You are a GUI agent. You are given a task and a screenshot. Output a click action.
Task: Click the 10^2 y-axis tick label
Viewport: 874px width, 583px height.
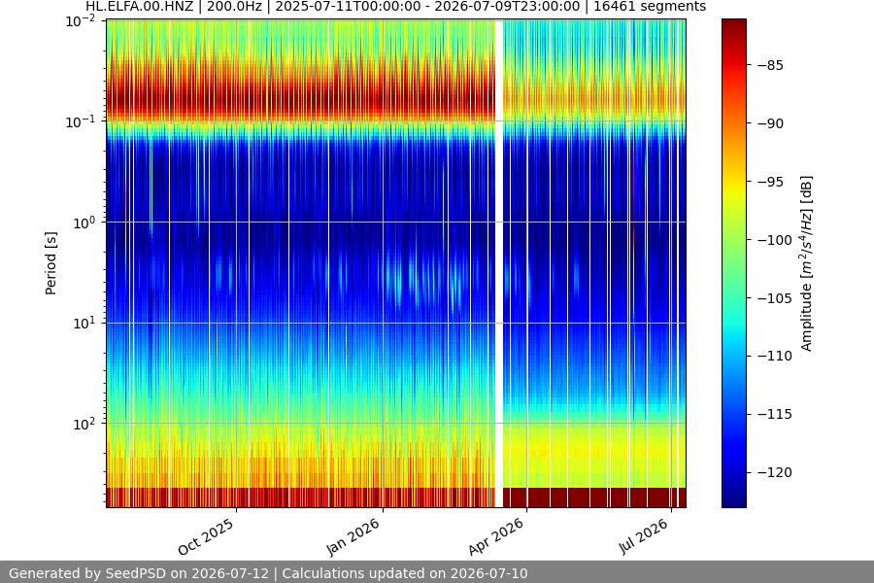click(x=84, y=424)
